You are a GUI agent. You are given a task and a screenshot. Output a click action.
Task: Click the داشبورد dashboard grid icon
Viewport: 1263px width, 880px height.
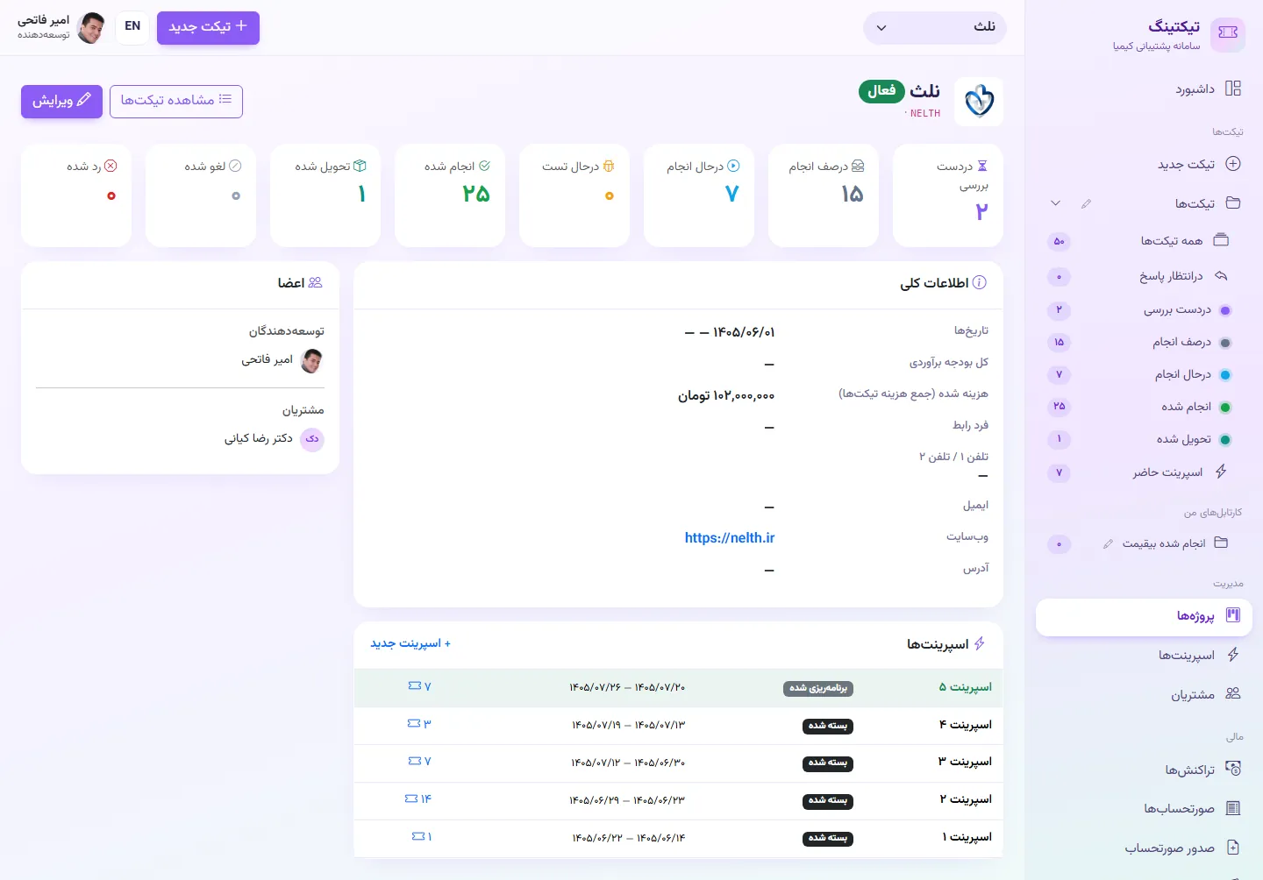1233,89
